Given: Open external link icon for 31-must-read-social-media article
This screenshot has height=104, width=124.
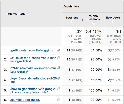Looking at the screenshot, I should point(59,58).
